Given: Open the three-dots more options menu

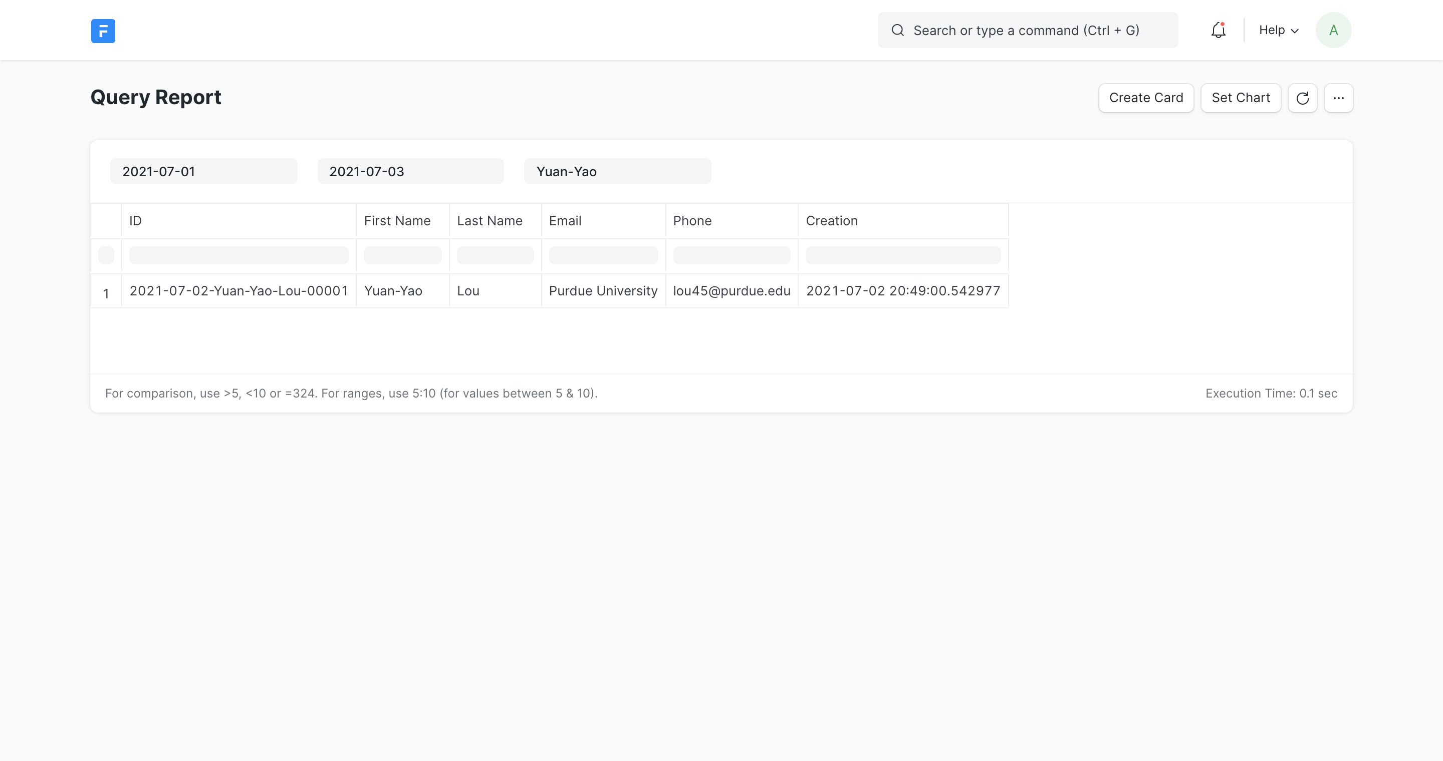Looking at the screenshot, I should tap(1338, 98).
